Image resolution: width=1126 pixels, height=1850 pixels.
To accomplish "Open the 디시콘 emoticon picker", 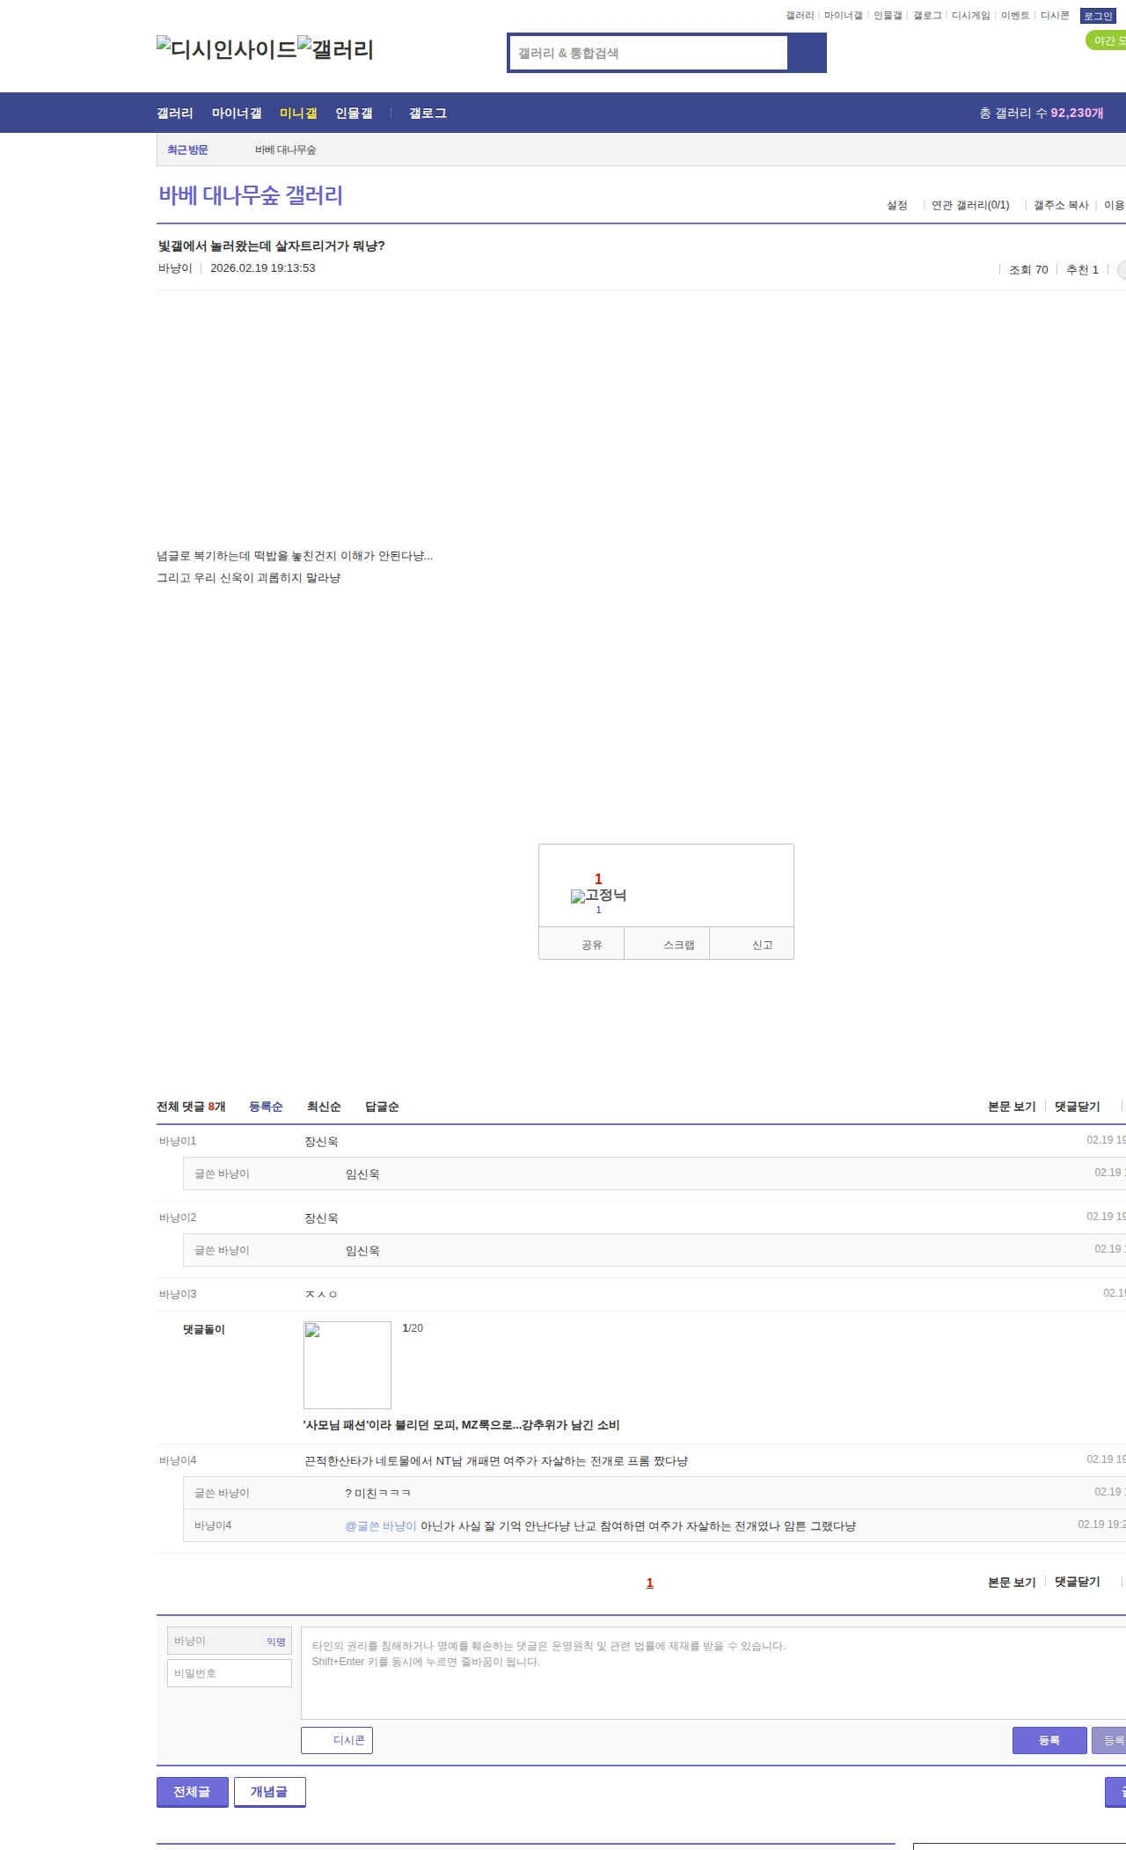I will (x=337, y=1740).
